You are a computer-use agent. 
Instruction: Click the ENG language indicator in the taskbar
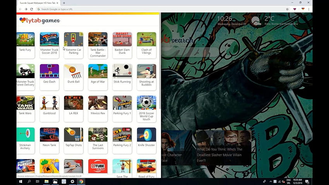[289, 180]
